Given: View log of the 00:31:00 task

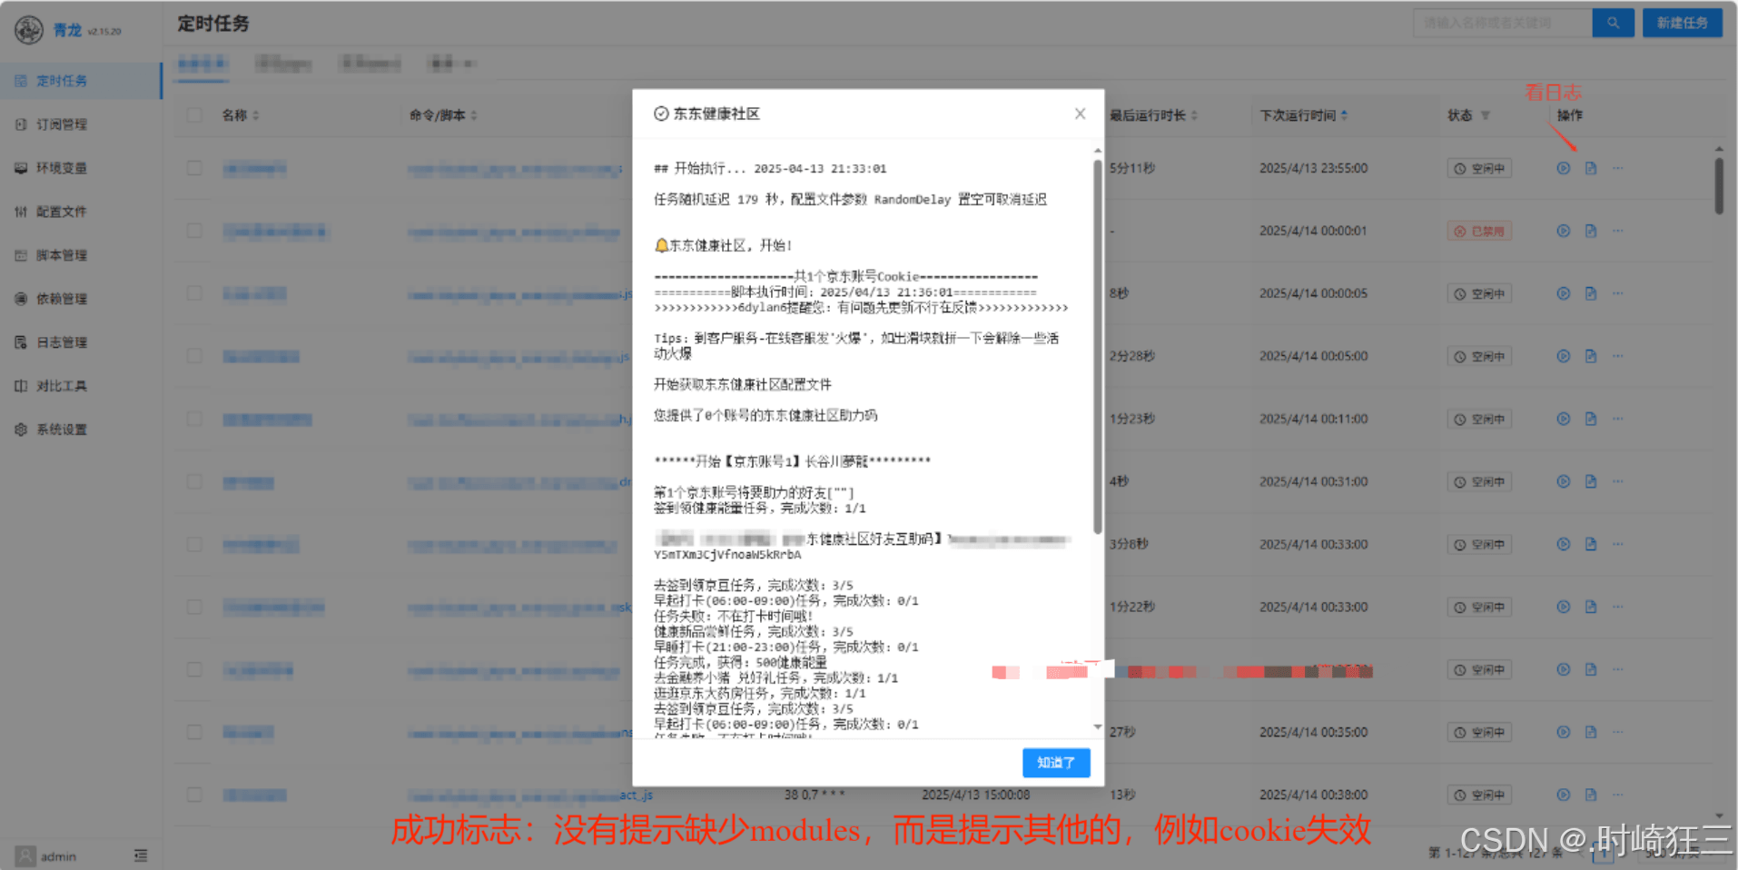Looking at the screenshot, I should coord(1590,481).
